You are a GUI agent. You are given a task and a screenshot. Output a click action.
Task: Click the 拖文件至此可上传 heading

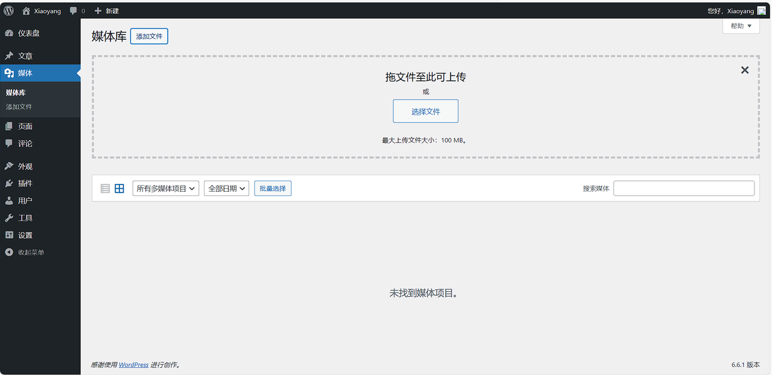click(426, 77)
